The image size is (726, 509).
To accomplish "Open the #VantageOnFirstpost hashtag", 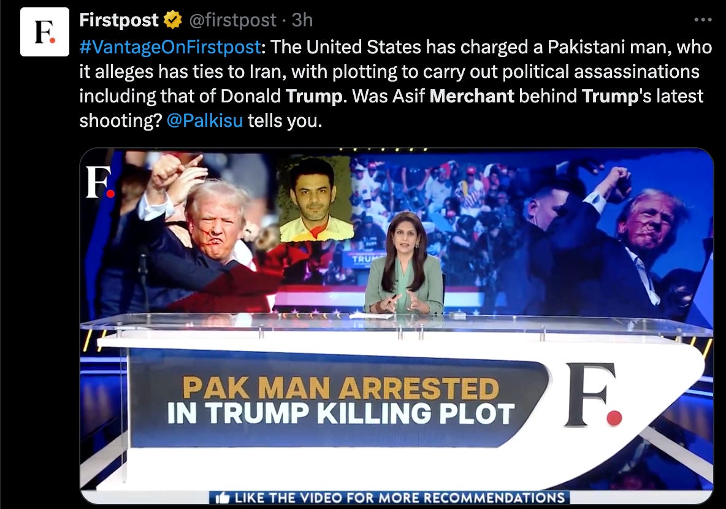I will [170, 47].
